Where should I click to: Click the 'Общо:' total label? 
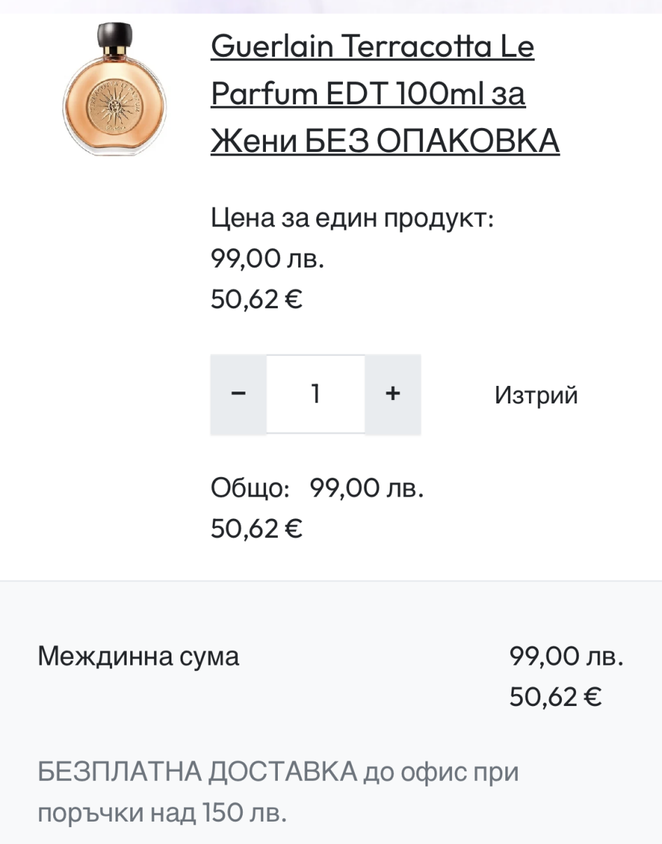251,488
